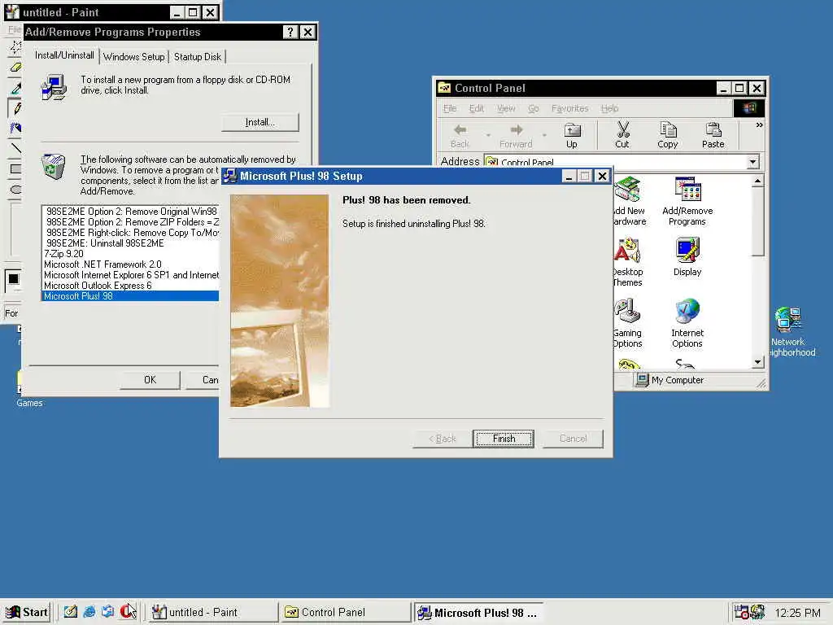Open the Forward history dropdown arrow
Viewport: 833px width, 625px height.
[544, 135]
